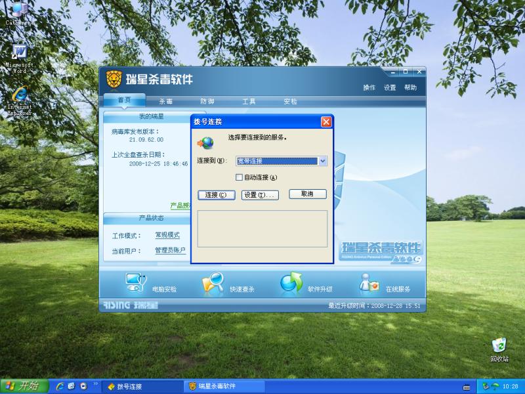Click the 最近升级时间 status bar text
The width and height of the screenshot is (525, 394).
[x=374, y=305]
